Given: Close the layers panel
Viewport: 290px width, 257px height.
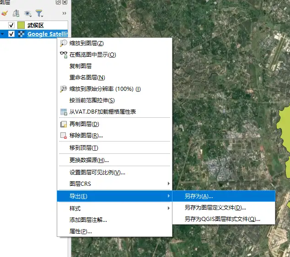Looking at the screenshot, I should point(64,2).
